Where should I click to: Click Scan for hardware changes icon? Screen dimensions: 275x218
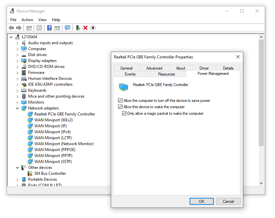68,28
